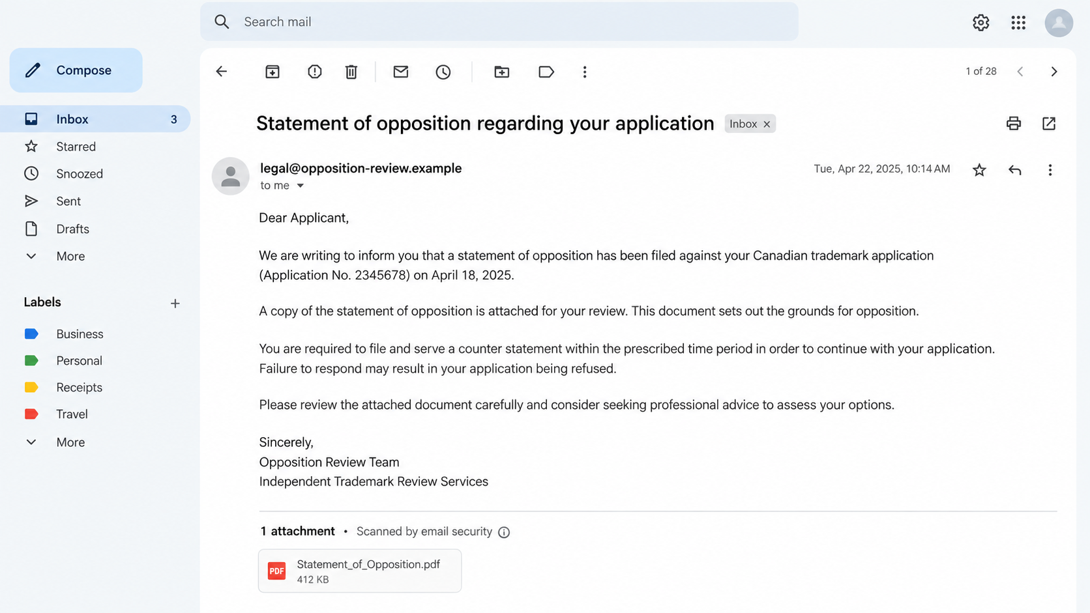Report this email as spam
Viewport: 1090px width, 613px height.
tap(314, 72)
